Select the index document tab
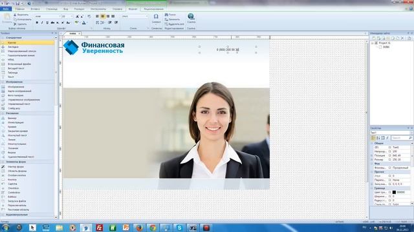The image size is (414, 232). 72,34
